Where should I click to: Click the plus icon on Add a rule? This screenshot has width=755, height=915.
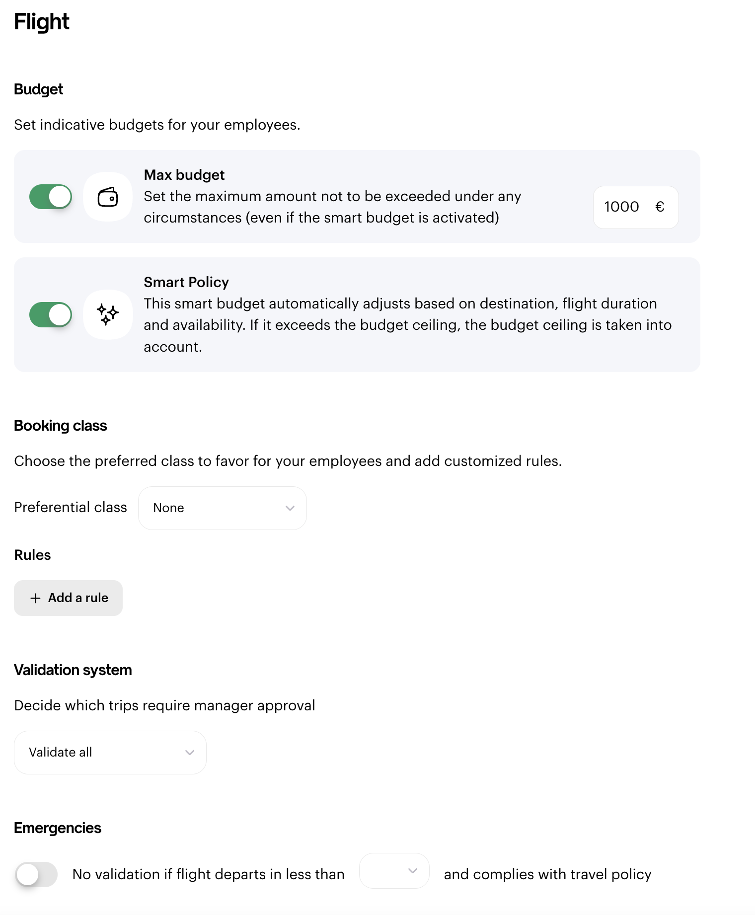coord(35,598)
